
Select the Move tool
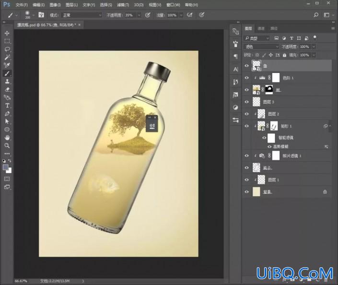pos(7,33)
